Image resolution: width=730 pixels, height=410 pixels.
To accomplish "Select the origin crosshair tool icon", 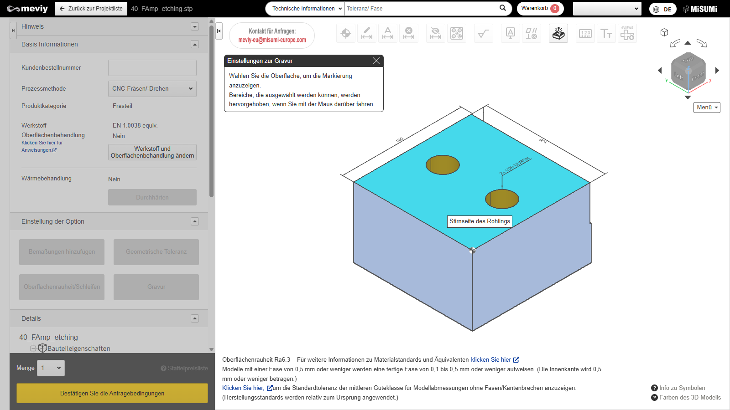I will (x=346, y=33).
